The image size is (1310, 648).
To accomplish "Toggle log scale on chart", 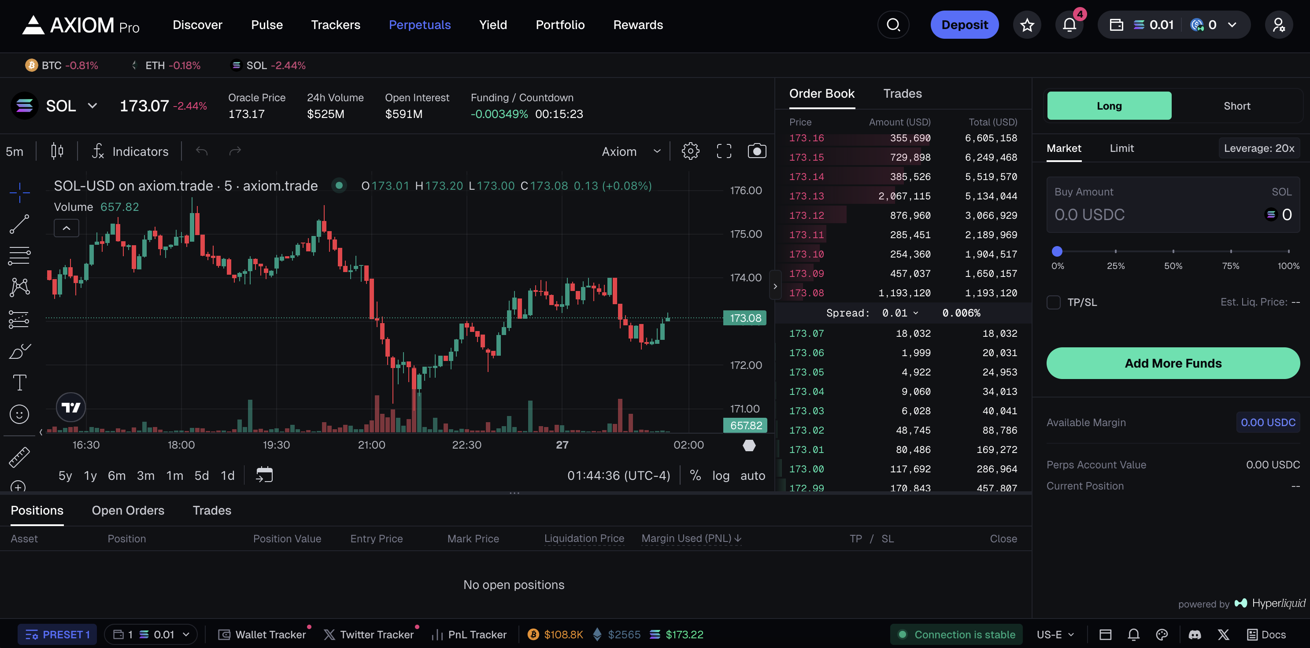I will [720, 476].
